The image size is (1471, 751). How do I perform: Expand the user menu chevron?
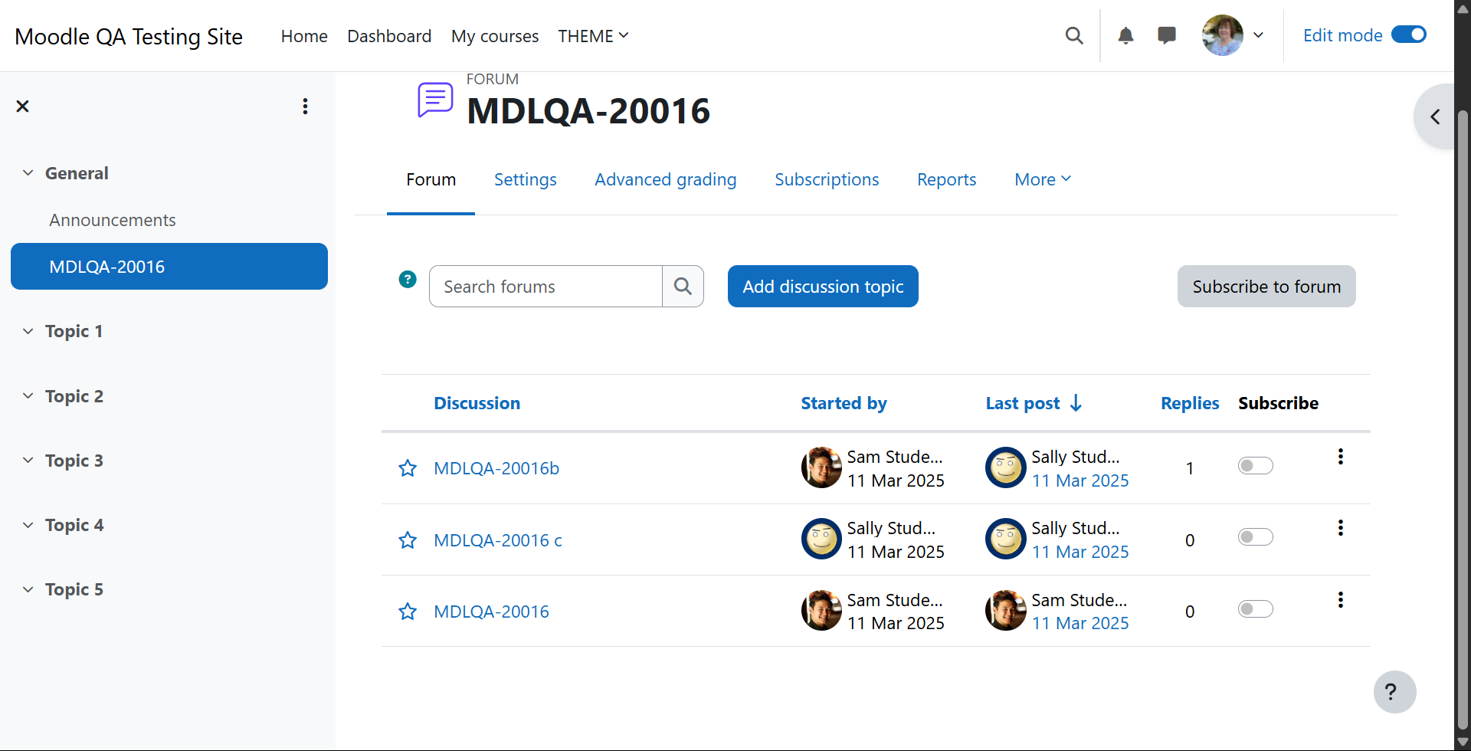point(1258,35)
